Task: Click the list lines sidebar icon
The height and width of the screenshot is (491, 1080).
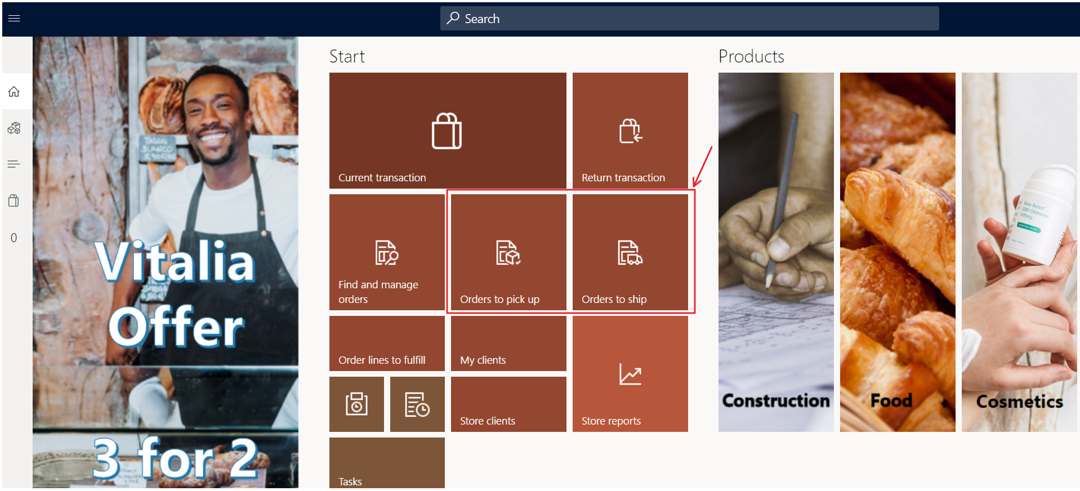Action: [x=14, y=164]
